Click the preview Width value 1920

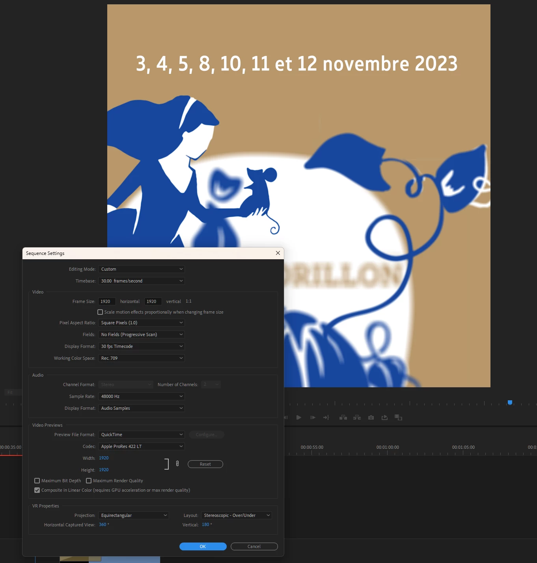click(x=104, y=458)
